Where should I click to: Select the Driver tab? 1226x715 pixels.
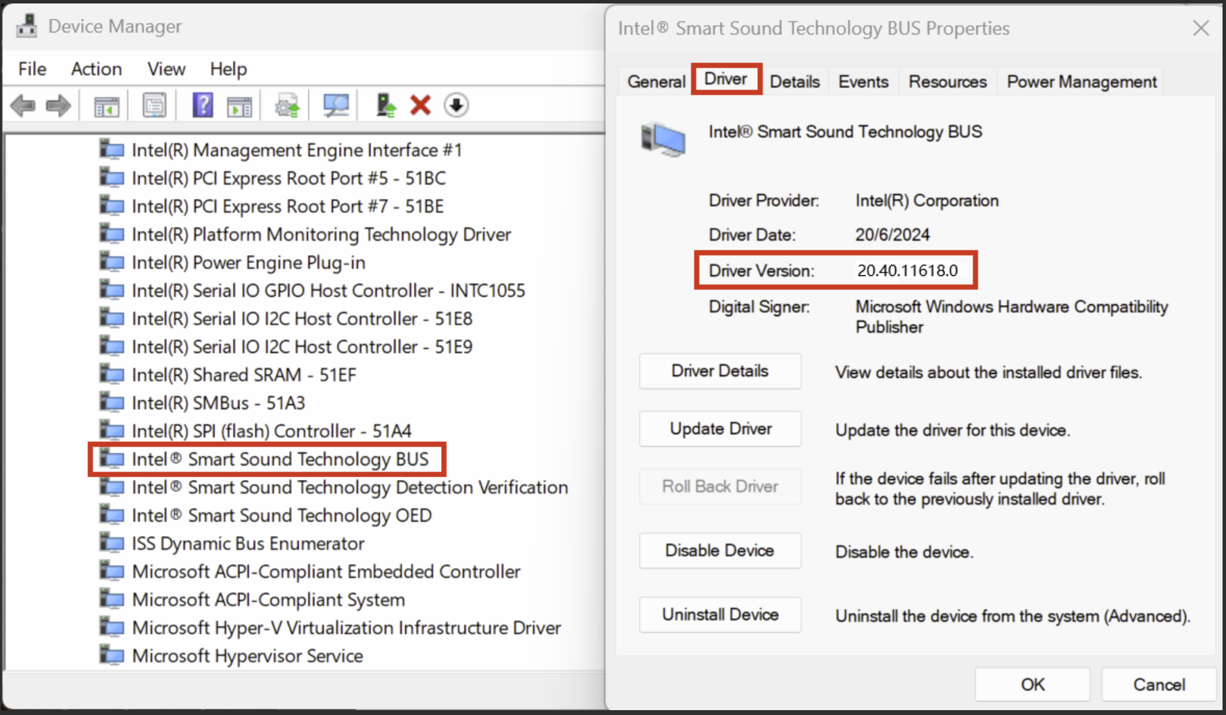(x=726, y=78)
